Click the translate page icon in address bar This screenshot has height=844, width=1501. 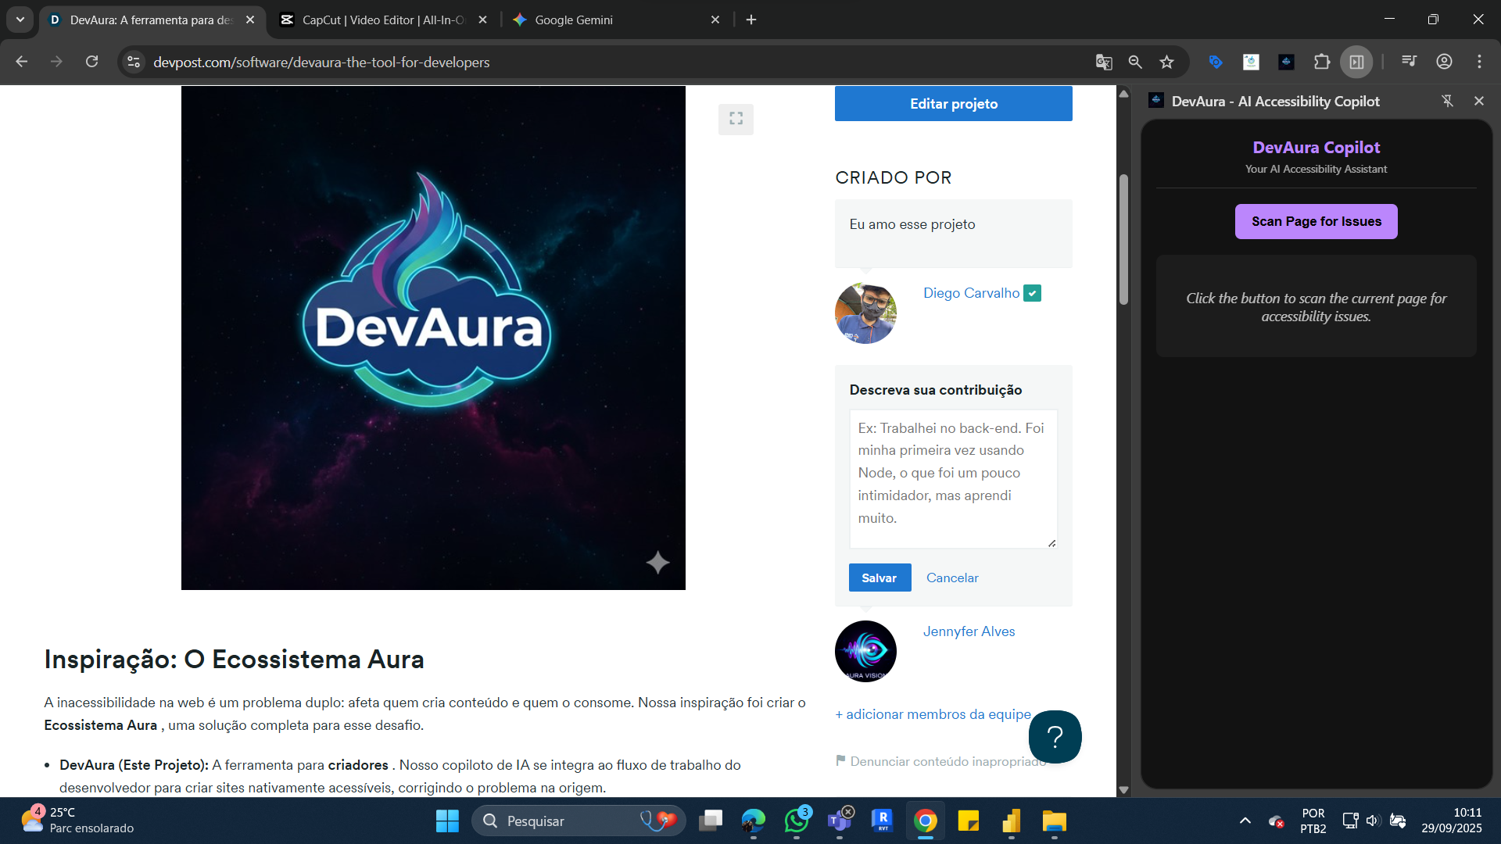tap(1103, 63)
